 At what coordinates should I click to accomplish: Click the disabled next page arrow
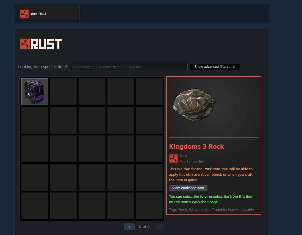[159, 227]
